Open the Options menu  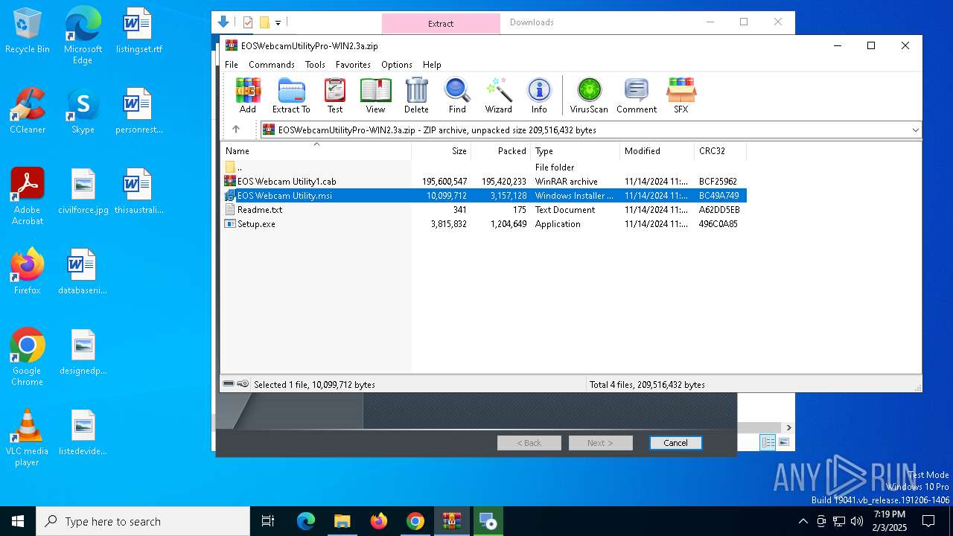tap(397, 65)
